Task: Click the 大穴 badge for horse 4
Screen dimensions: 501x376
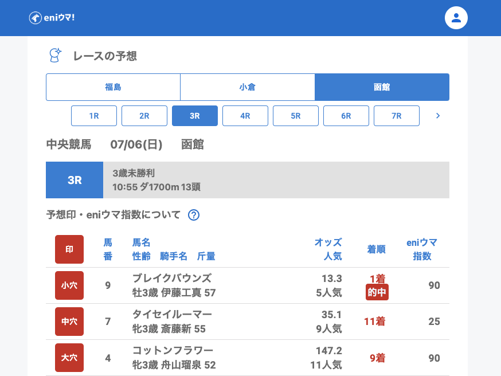Action: tap(69, 358)
